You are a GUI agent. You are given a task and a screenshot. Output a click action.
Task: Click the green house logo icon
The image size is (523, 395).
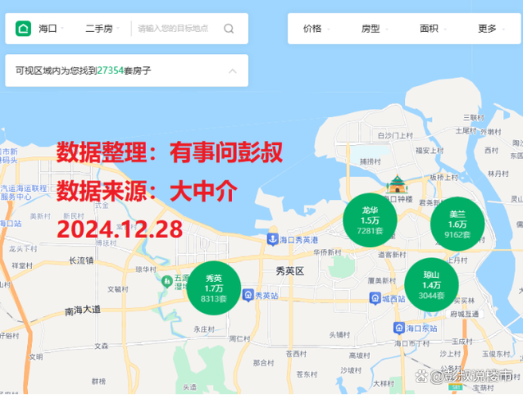point(23,29)
